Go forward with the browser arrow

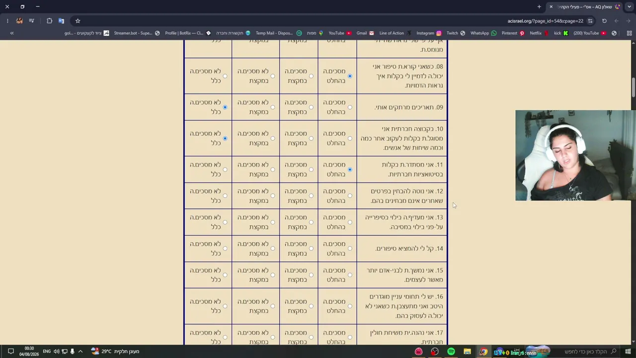617,21
